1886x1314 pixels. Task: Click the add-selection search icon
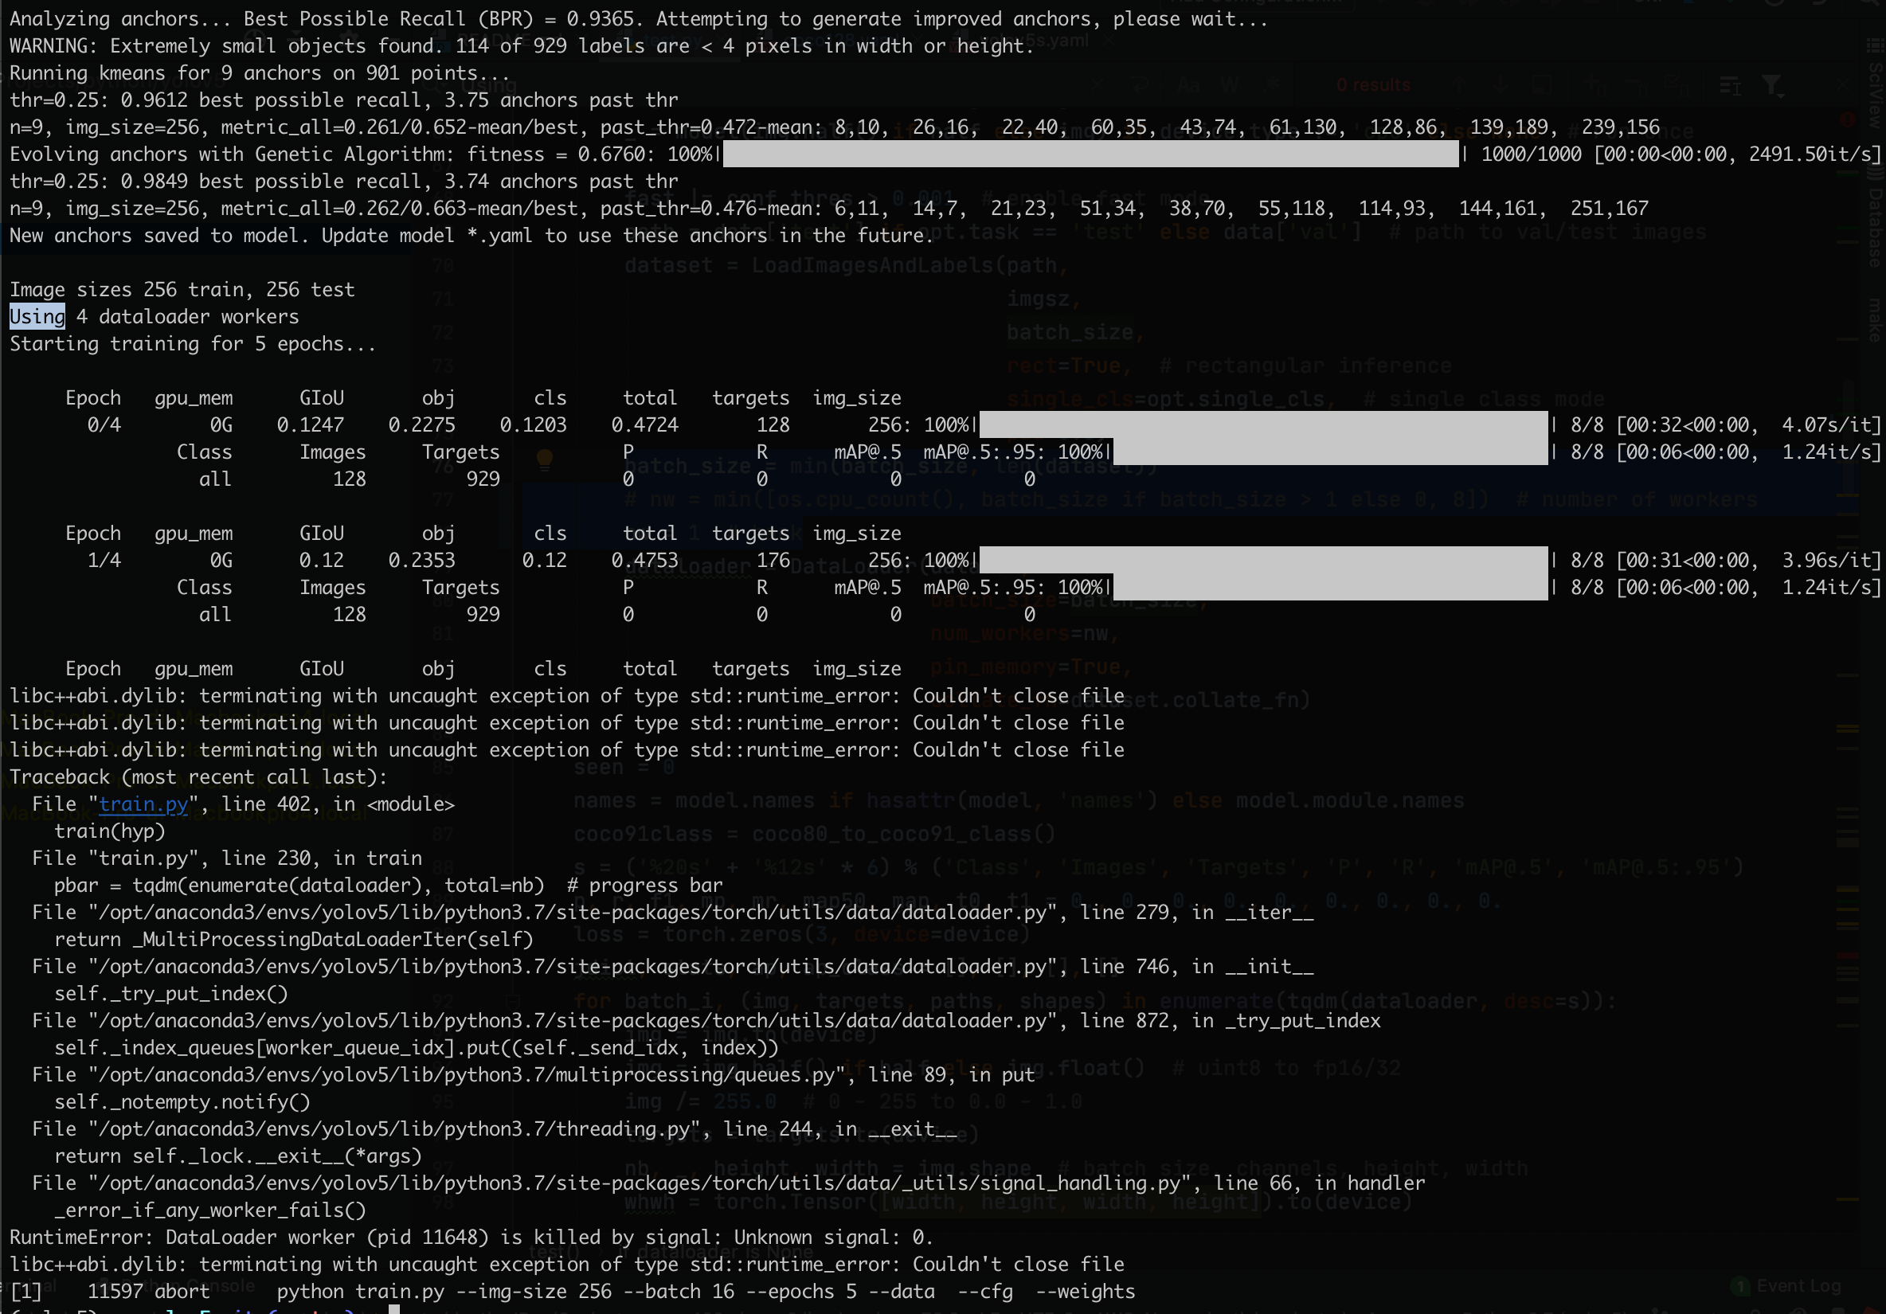(1592, 84)
